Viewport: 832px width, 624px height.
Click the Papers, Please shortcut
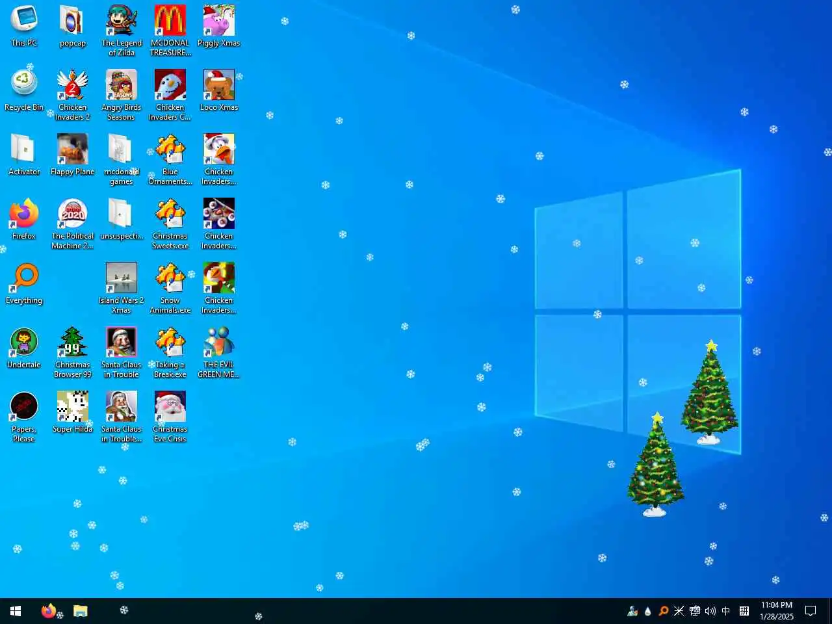[24, 417]
